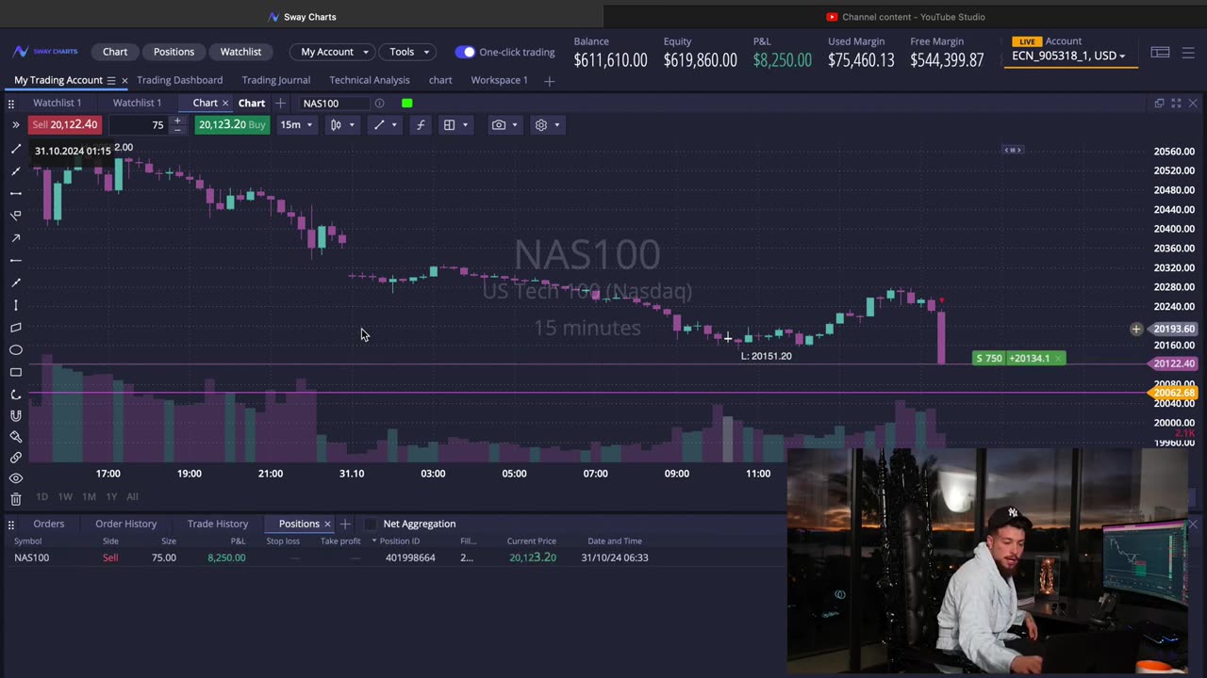
Task: Take chart screenshot with camera icon
Action: pos(499,124)
